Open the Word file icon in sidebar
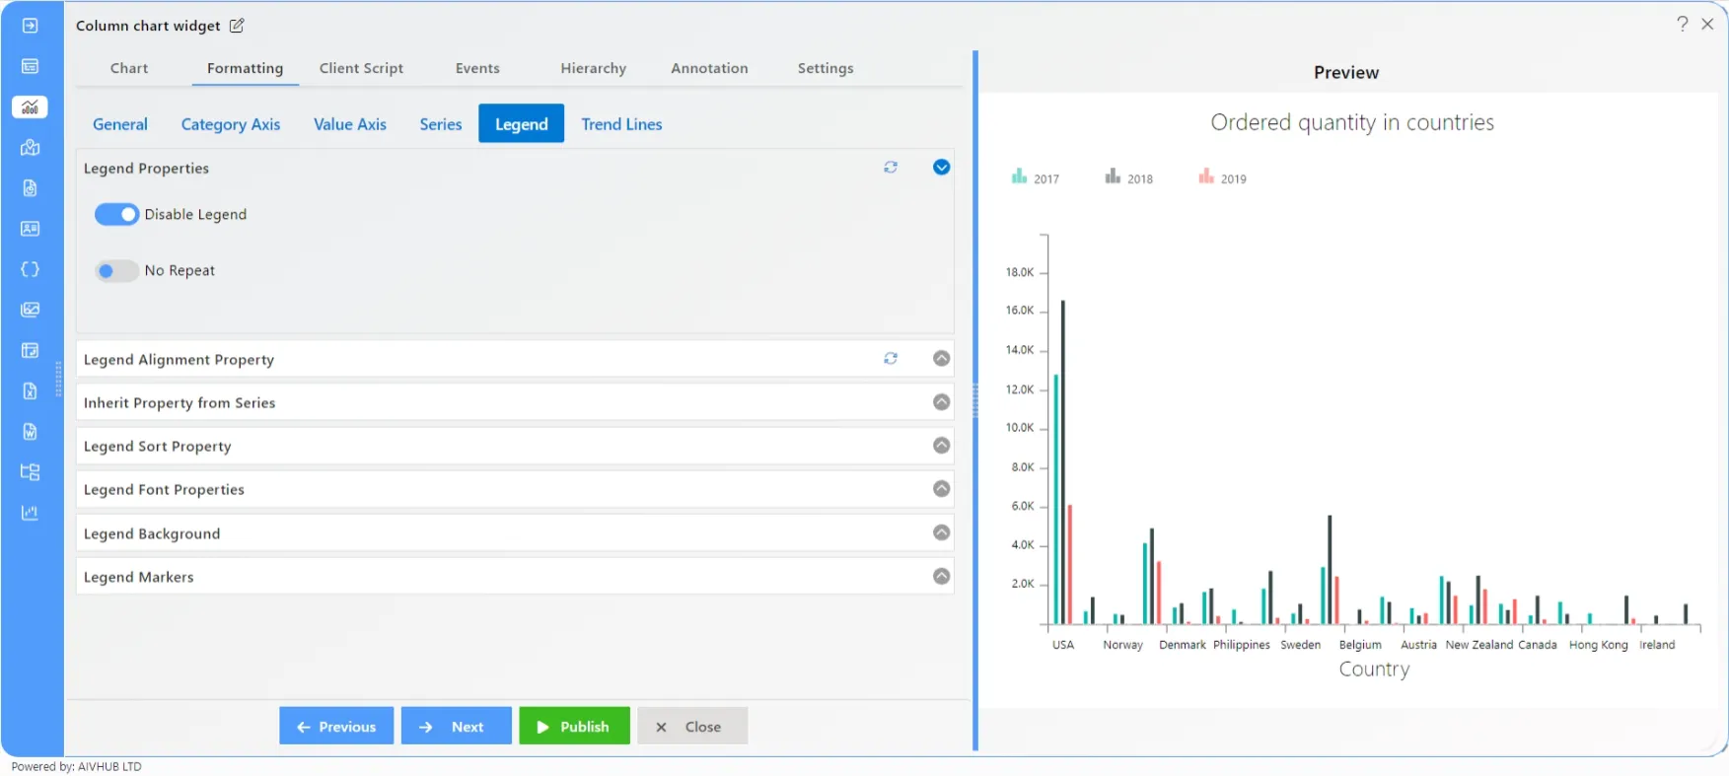 click(31, 432)
